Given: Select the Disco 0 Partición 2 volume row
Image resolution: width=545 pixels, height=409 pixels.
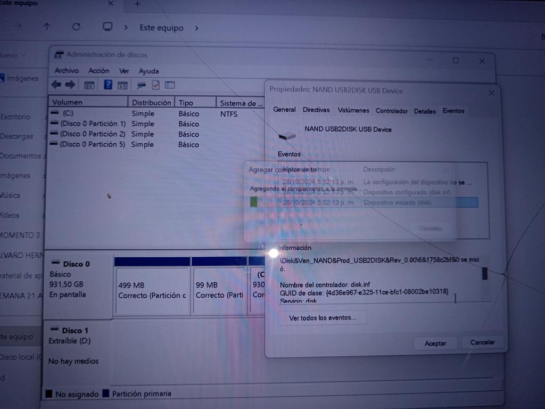Looking at the screenshot, I should [92, 134].
